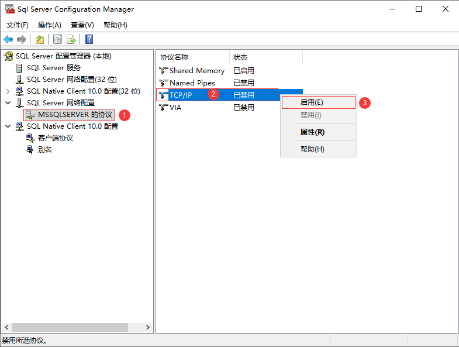This screenshot has width=459, height=347.
Task: Select the SQL Server 配置管理器 (本地) root
Action: point(64,56)
